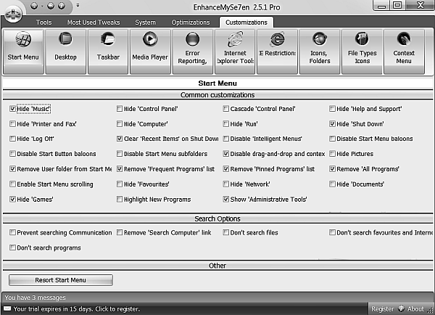Check Don't search favourites and Internet
The width and height of the screenshot is (435, 315).
pyautogui.click(x=332, y=232)
